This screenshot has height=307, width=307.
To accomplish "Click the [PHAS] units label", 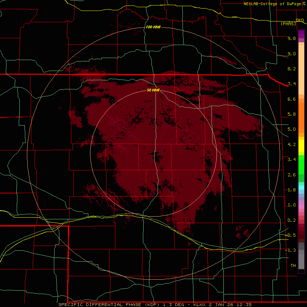I will pos(288,24).
